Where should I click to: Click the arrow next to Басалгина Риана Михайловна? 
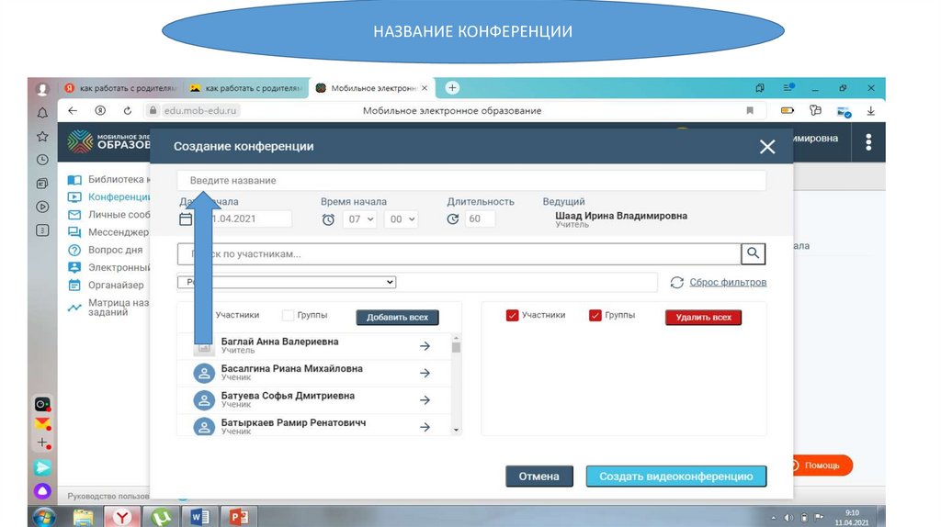point(425,373)
